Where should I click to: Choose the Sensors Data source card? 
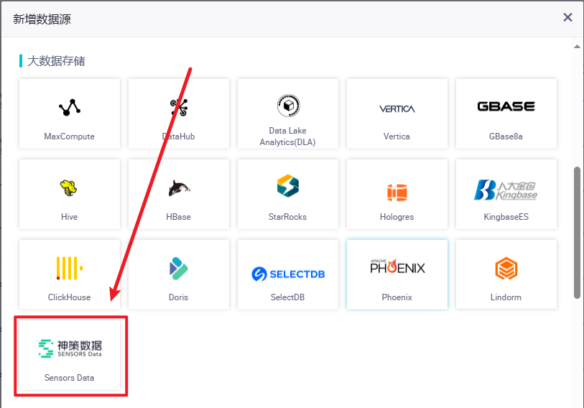coord(70,355)
